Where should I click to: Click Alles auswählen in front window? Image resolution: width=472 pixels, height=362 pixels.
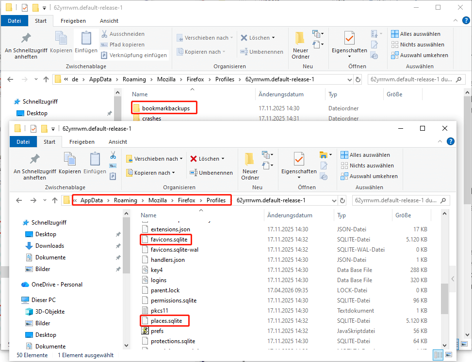[365, 155]
